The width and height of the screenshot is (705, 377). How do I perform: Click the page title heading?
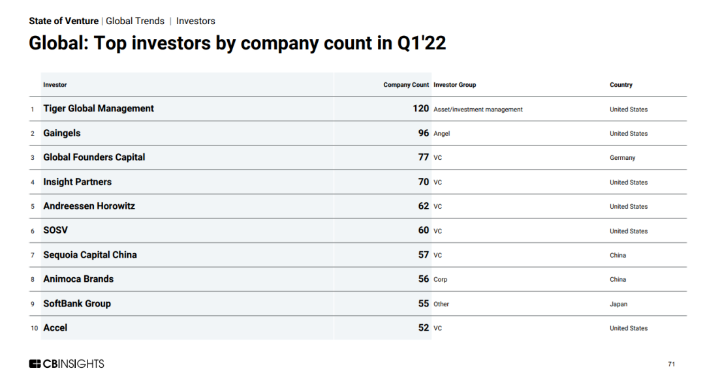click(238, 44)
